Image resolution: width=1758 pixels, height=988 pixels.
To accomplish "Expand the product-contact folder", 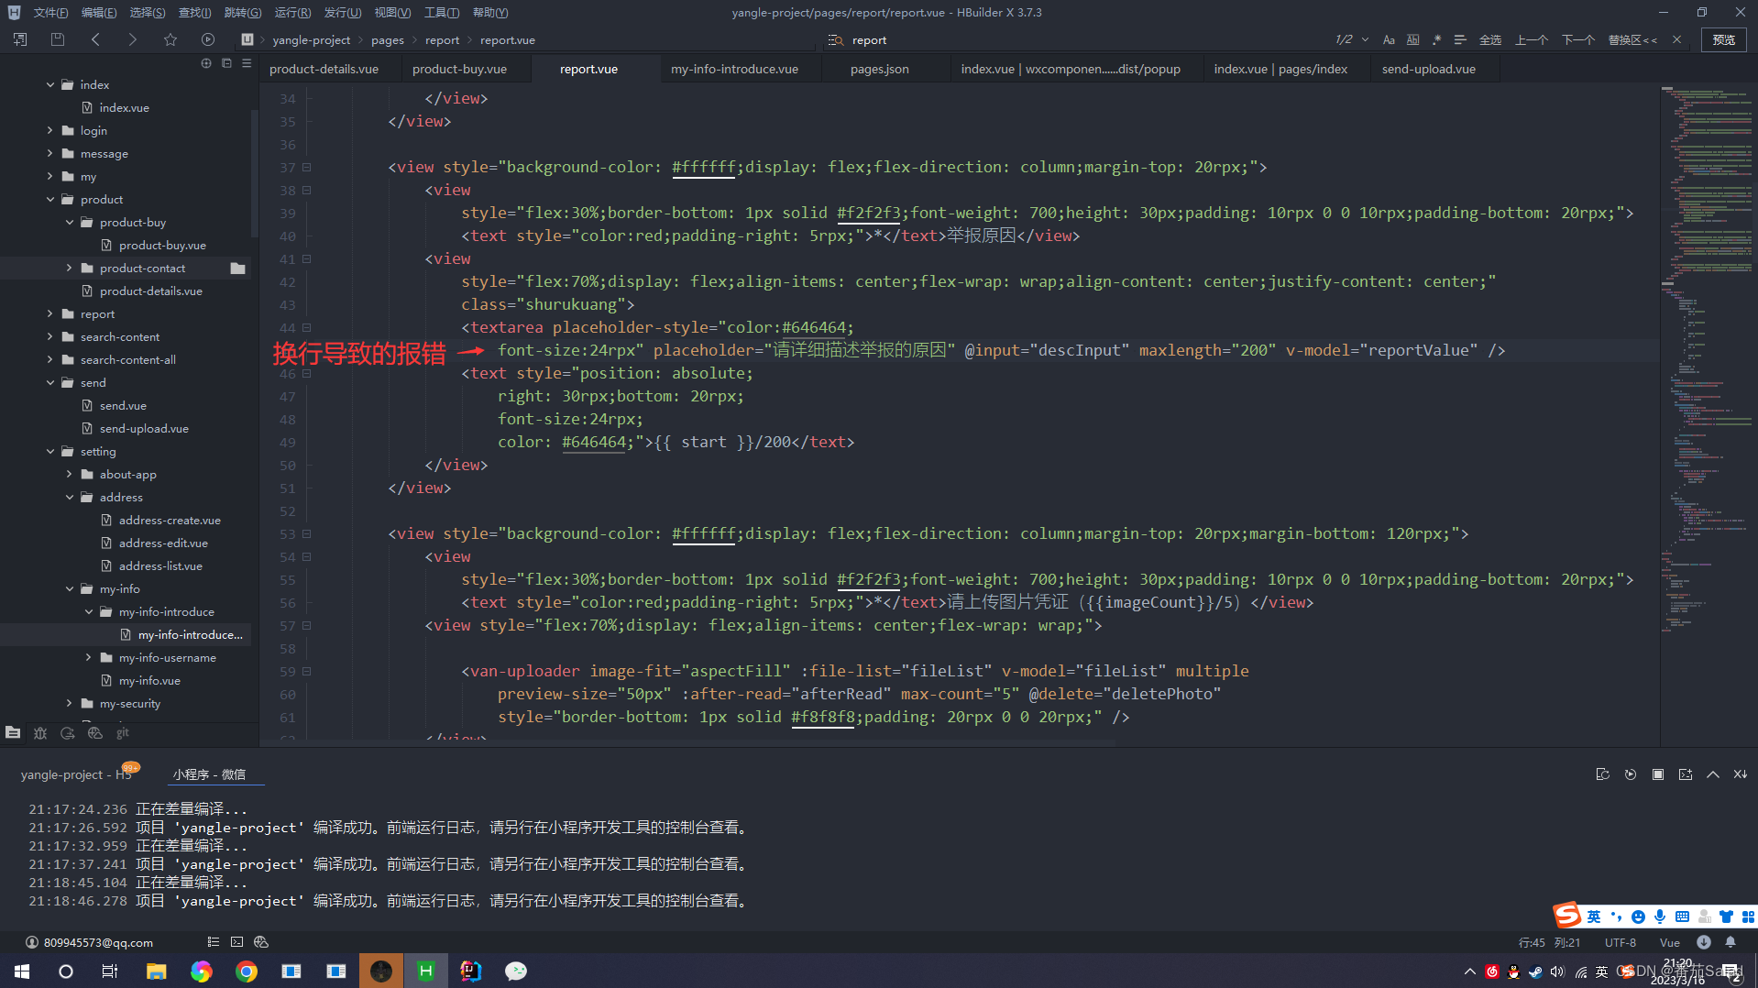I will tap(70, 268).
